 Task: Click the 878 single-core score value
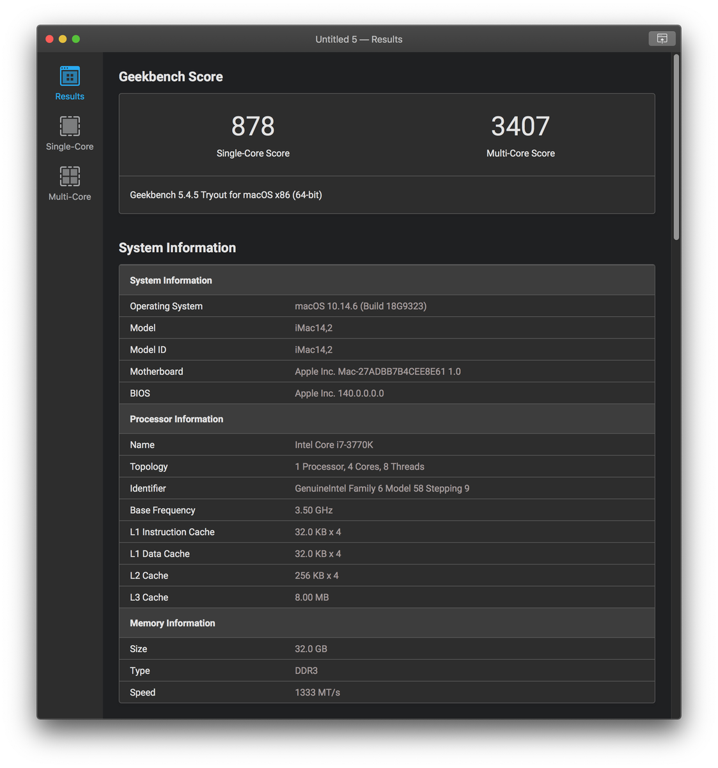(x=253, y=126)
